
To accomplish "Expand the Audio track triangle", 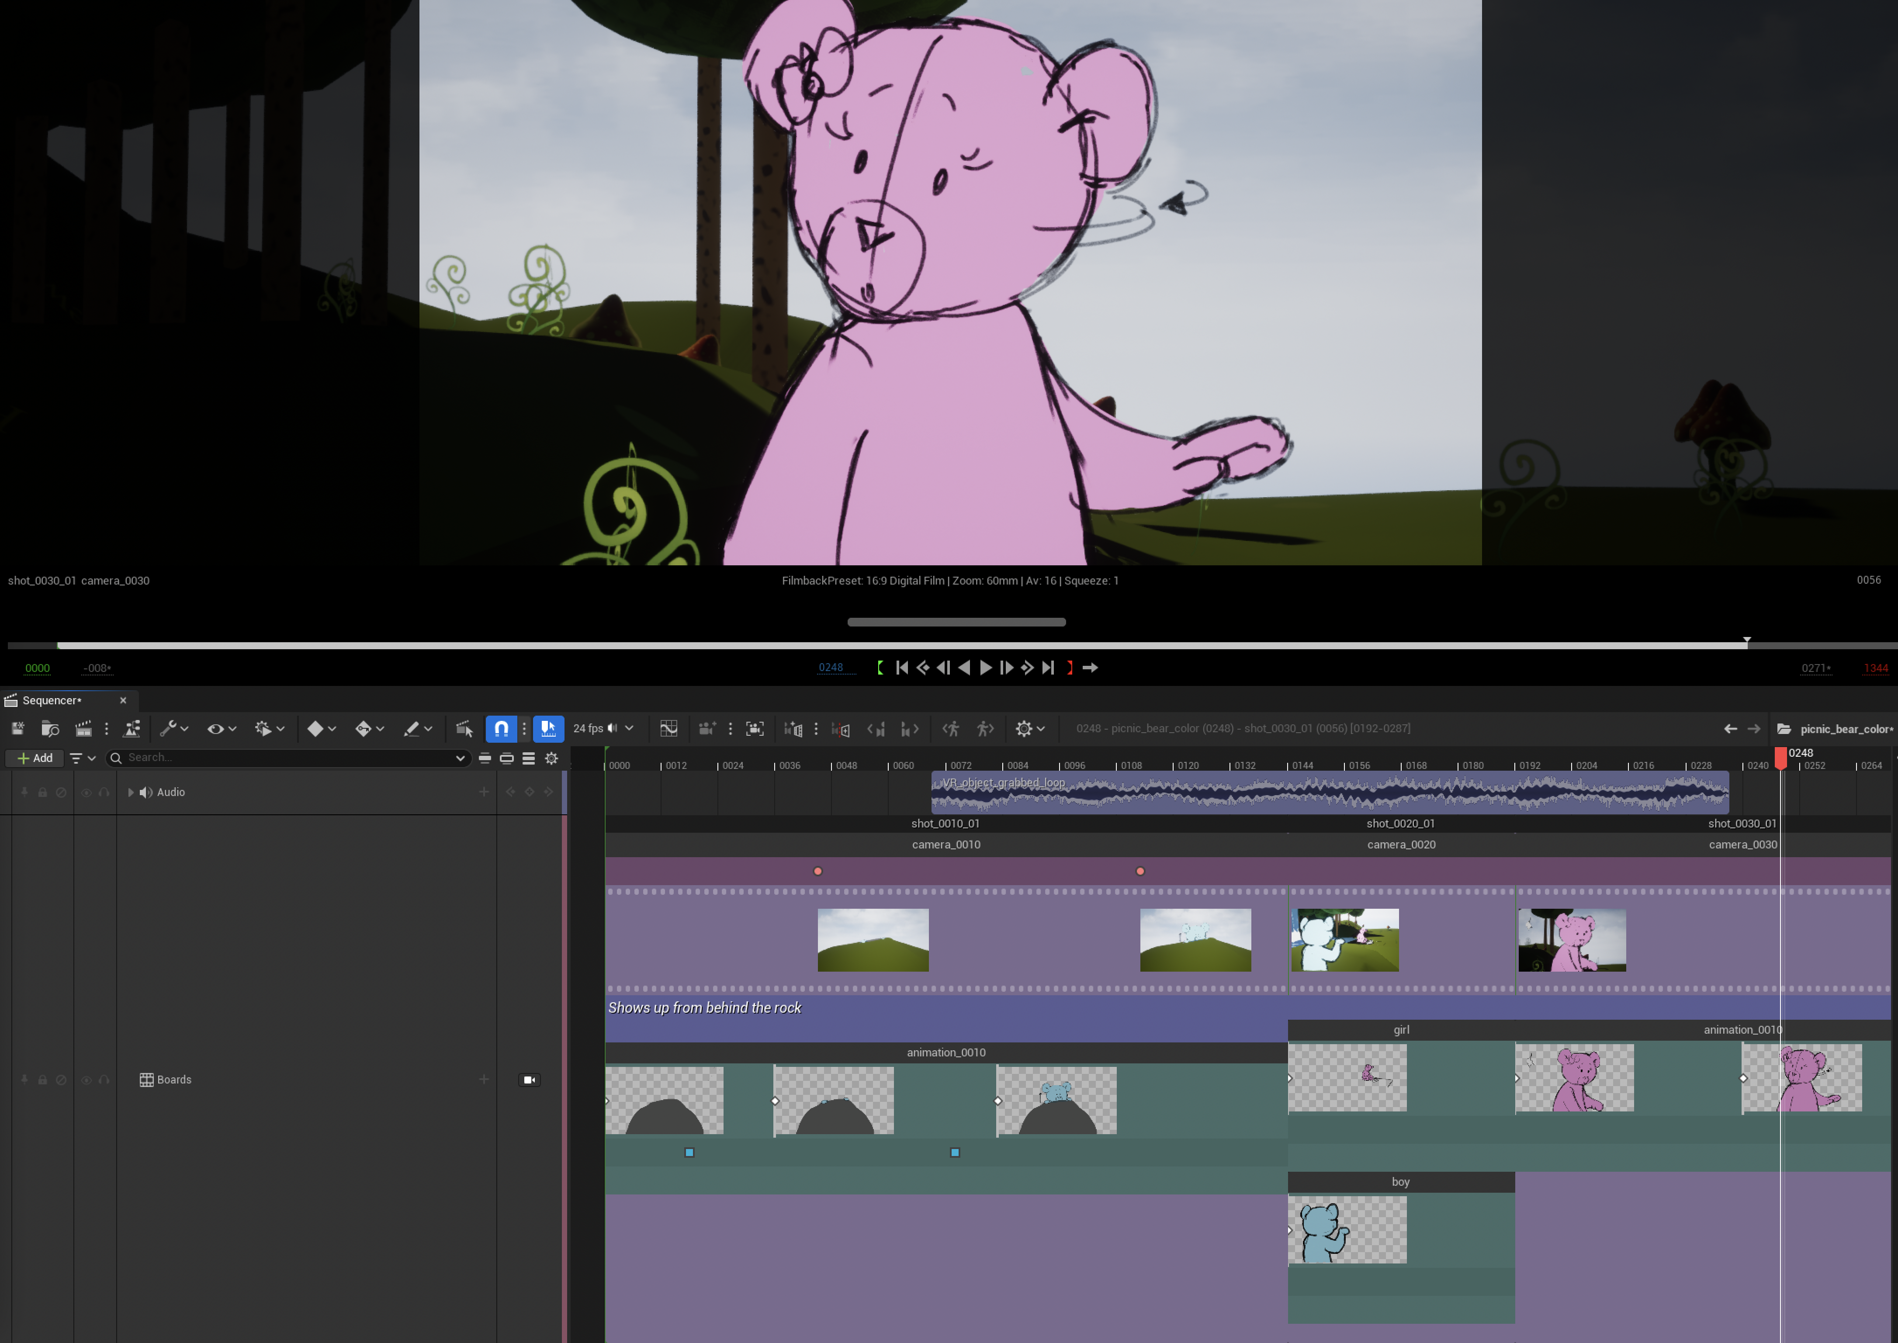I will (x=131, y=792).
